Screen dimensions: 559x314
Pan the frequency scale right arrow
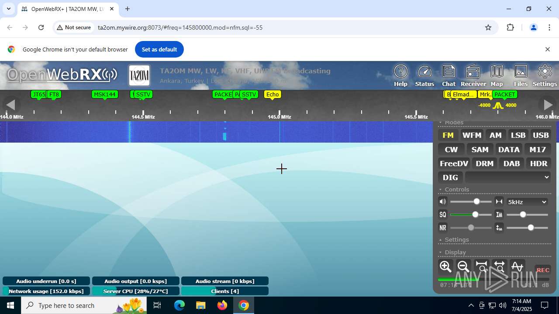point(548,105)
